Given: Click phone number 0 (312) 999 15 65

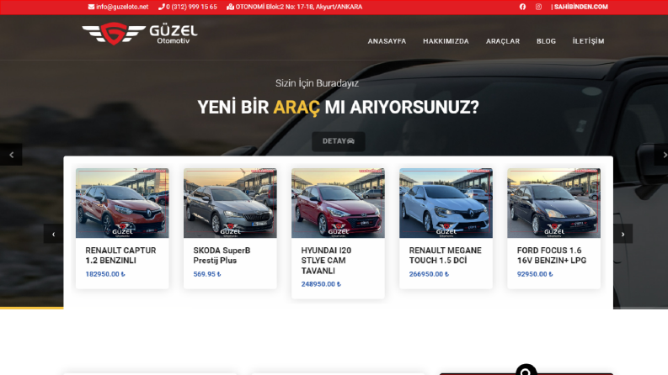Looking at the screenshot, I should pos(188,7).
